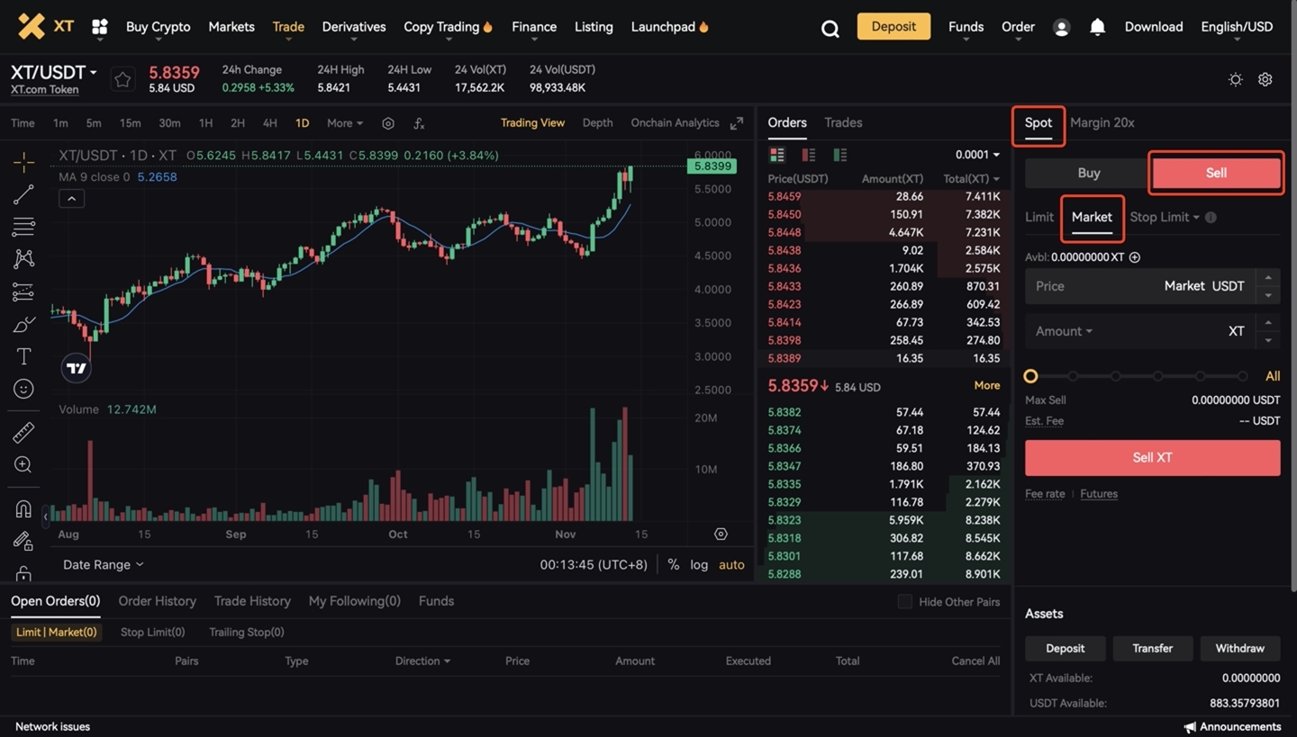Show both bids and asks order book view
This screenshot has width=1297, height=737.
tap(777, 155)
